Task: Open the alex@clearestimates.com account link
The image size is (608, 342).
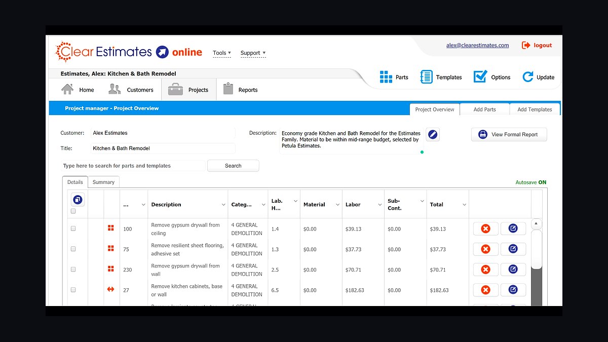Action: click(x=477, y=45)
